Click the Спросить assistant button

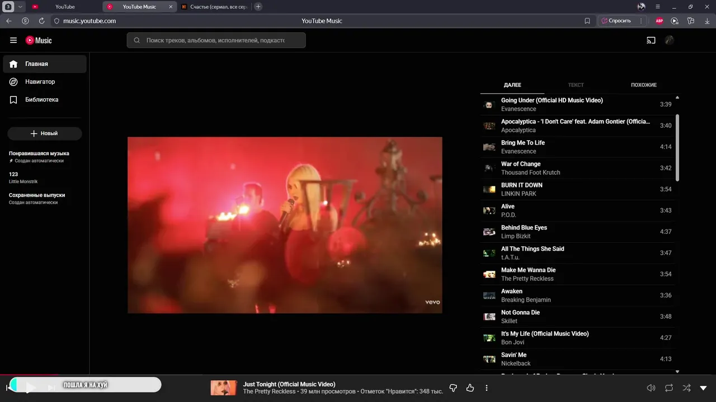[x=616, y=21]
